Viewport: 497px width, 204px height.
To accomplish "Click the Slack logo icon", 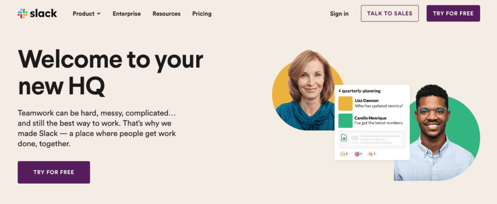I will point(22,14).
